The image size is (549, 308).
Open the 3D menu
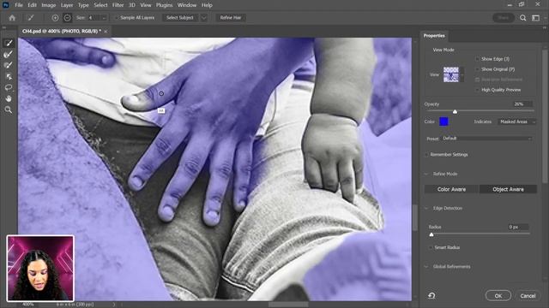tap(131, 5)
